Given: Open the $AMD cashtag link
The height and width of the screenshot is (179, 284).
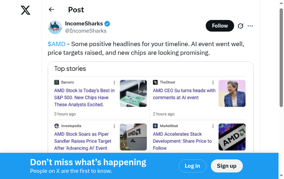Looking at the screenshot, I should pos(56,44).
